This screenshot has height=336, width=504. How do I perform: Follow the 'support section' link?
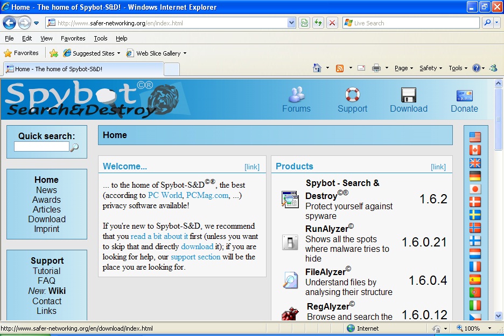pos(195,257)
